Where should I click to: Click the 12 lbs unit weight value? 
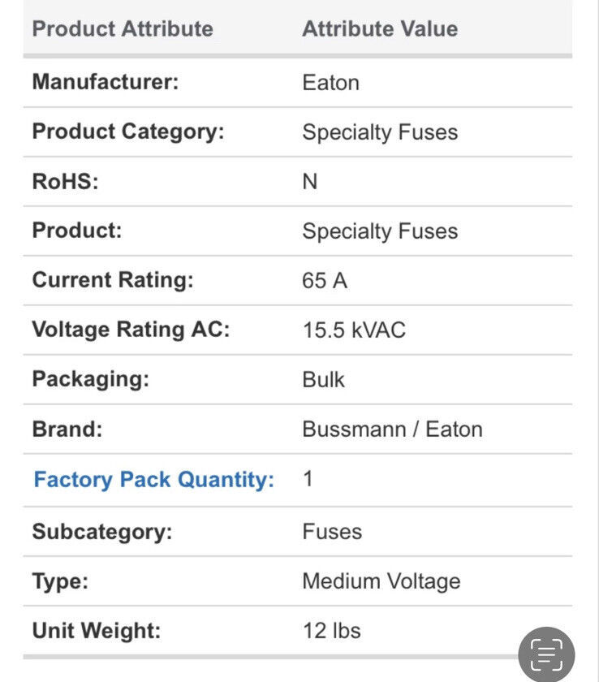(332, 631)
